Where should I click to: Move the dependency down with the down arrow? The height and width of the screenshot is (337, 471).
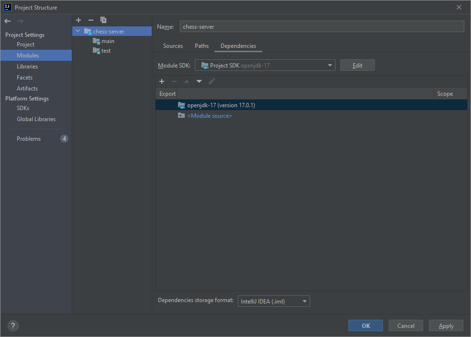point(199,81)
